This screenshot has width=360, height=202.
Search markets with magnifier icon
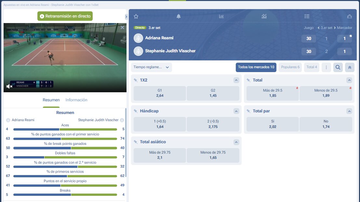point(338,67)
